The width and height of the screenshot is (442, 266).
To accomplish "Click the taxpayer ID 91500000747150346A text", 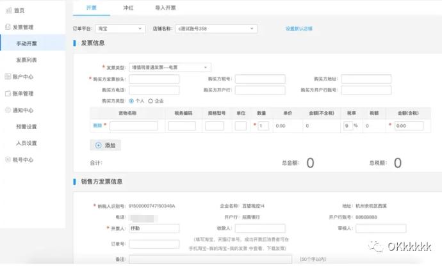I will pyautogui.click(x=152, y=206).
